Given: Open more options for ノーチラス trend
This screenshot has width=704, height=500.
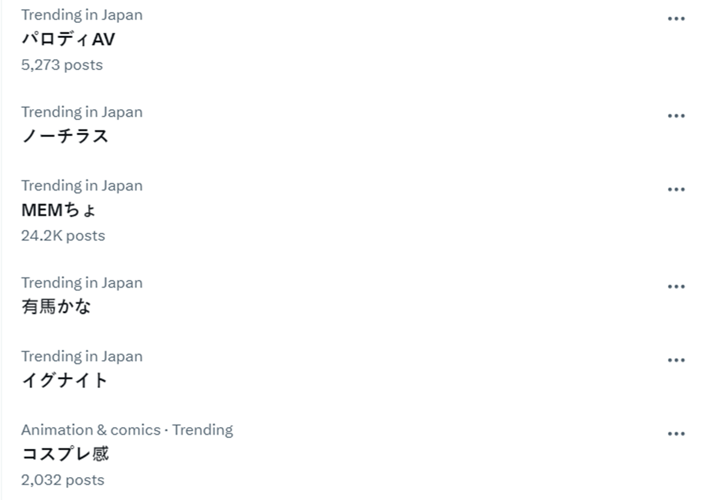Looking at the screenshot, I should (x=676, y=116).
